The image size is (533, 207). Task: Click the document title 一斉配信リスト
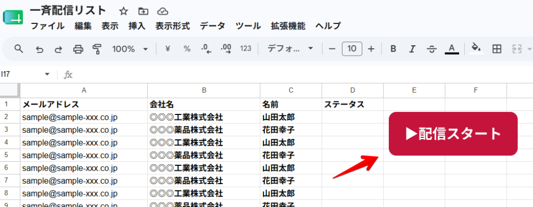click(x=68, y=10)
